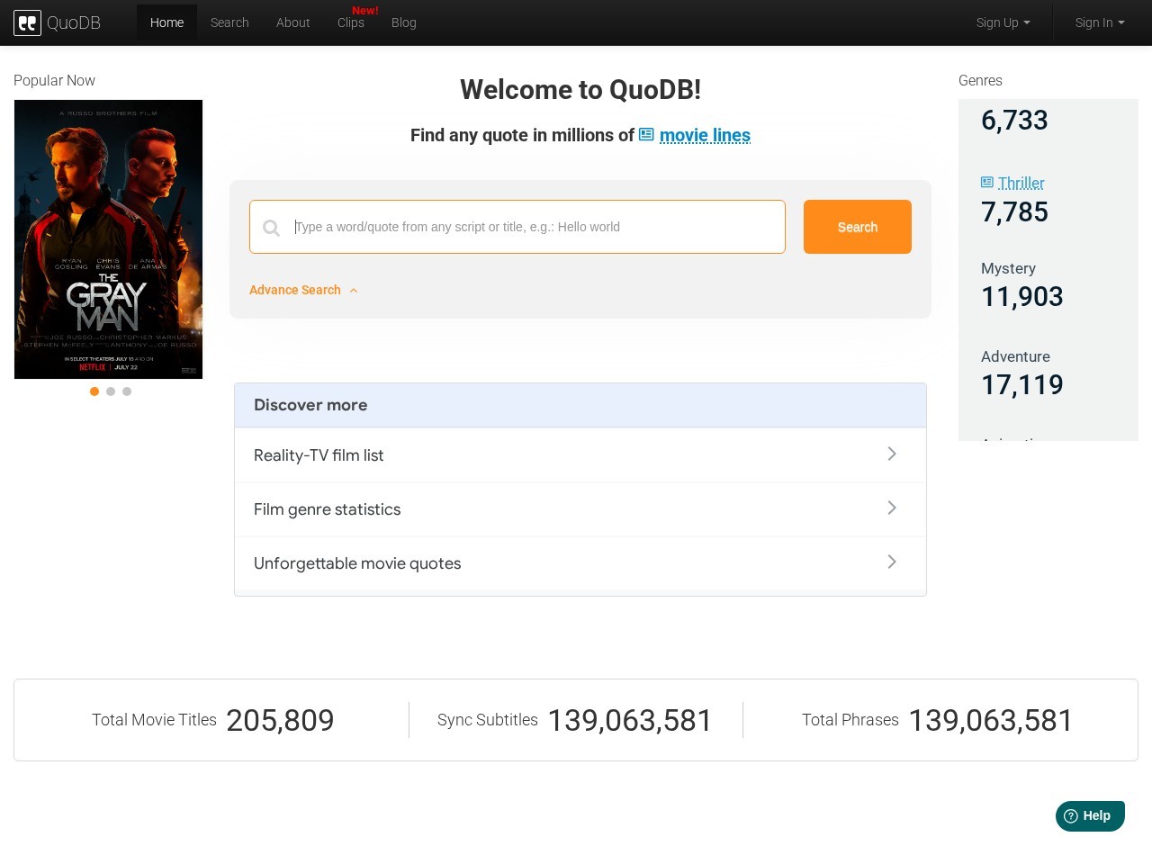The width and height of the screenshot is (1152, 864).
Task: Switch to the third carousel dot
Action: (127, 391)
